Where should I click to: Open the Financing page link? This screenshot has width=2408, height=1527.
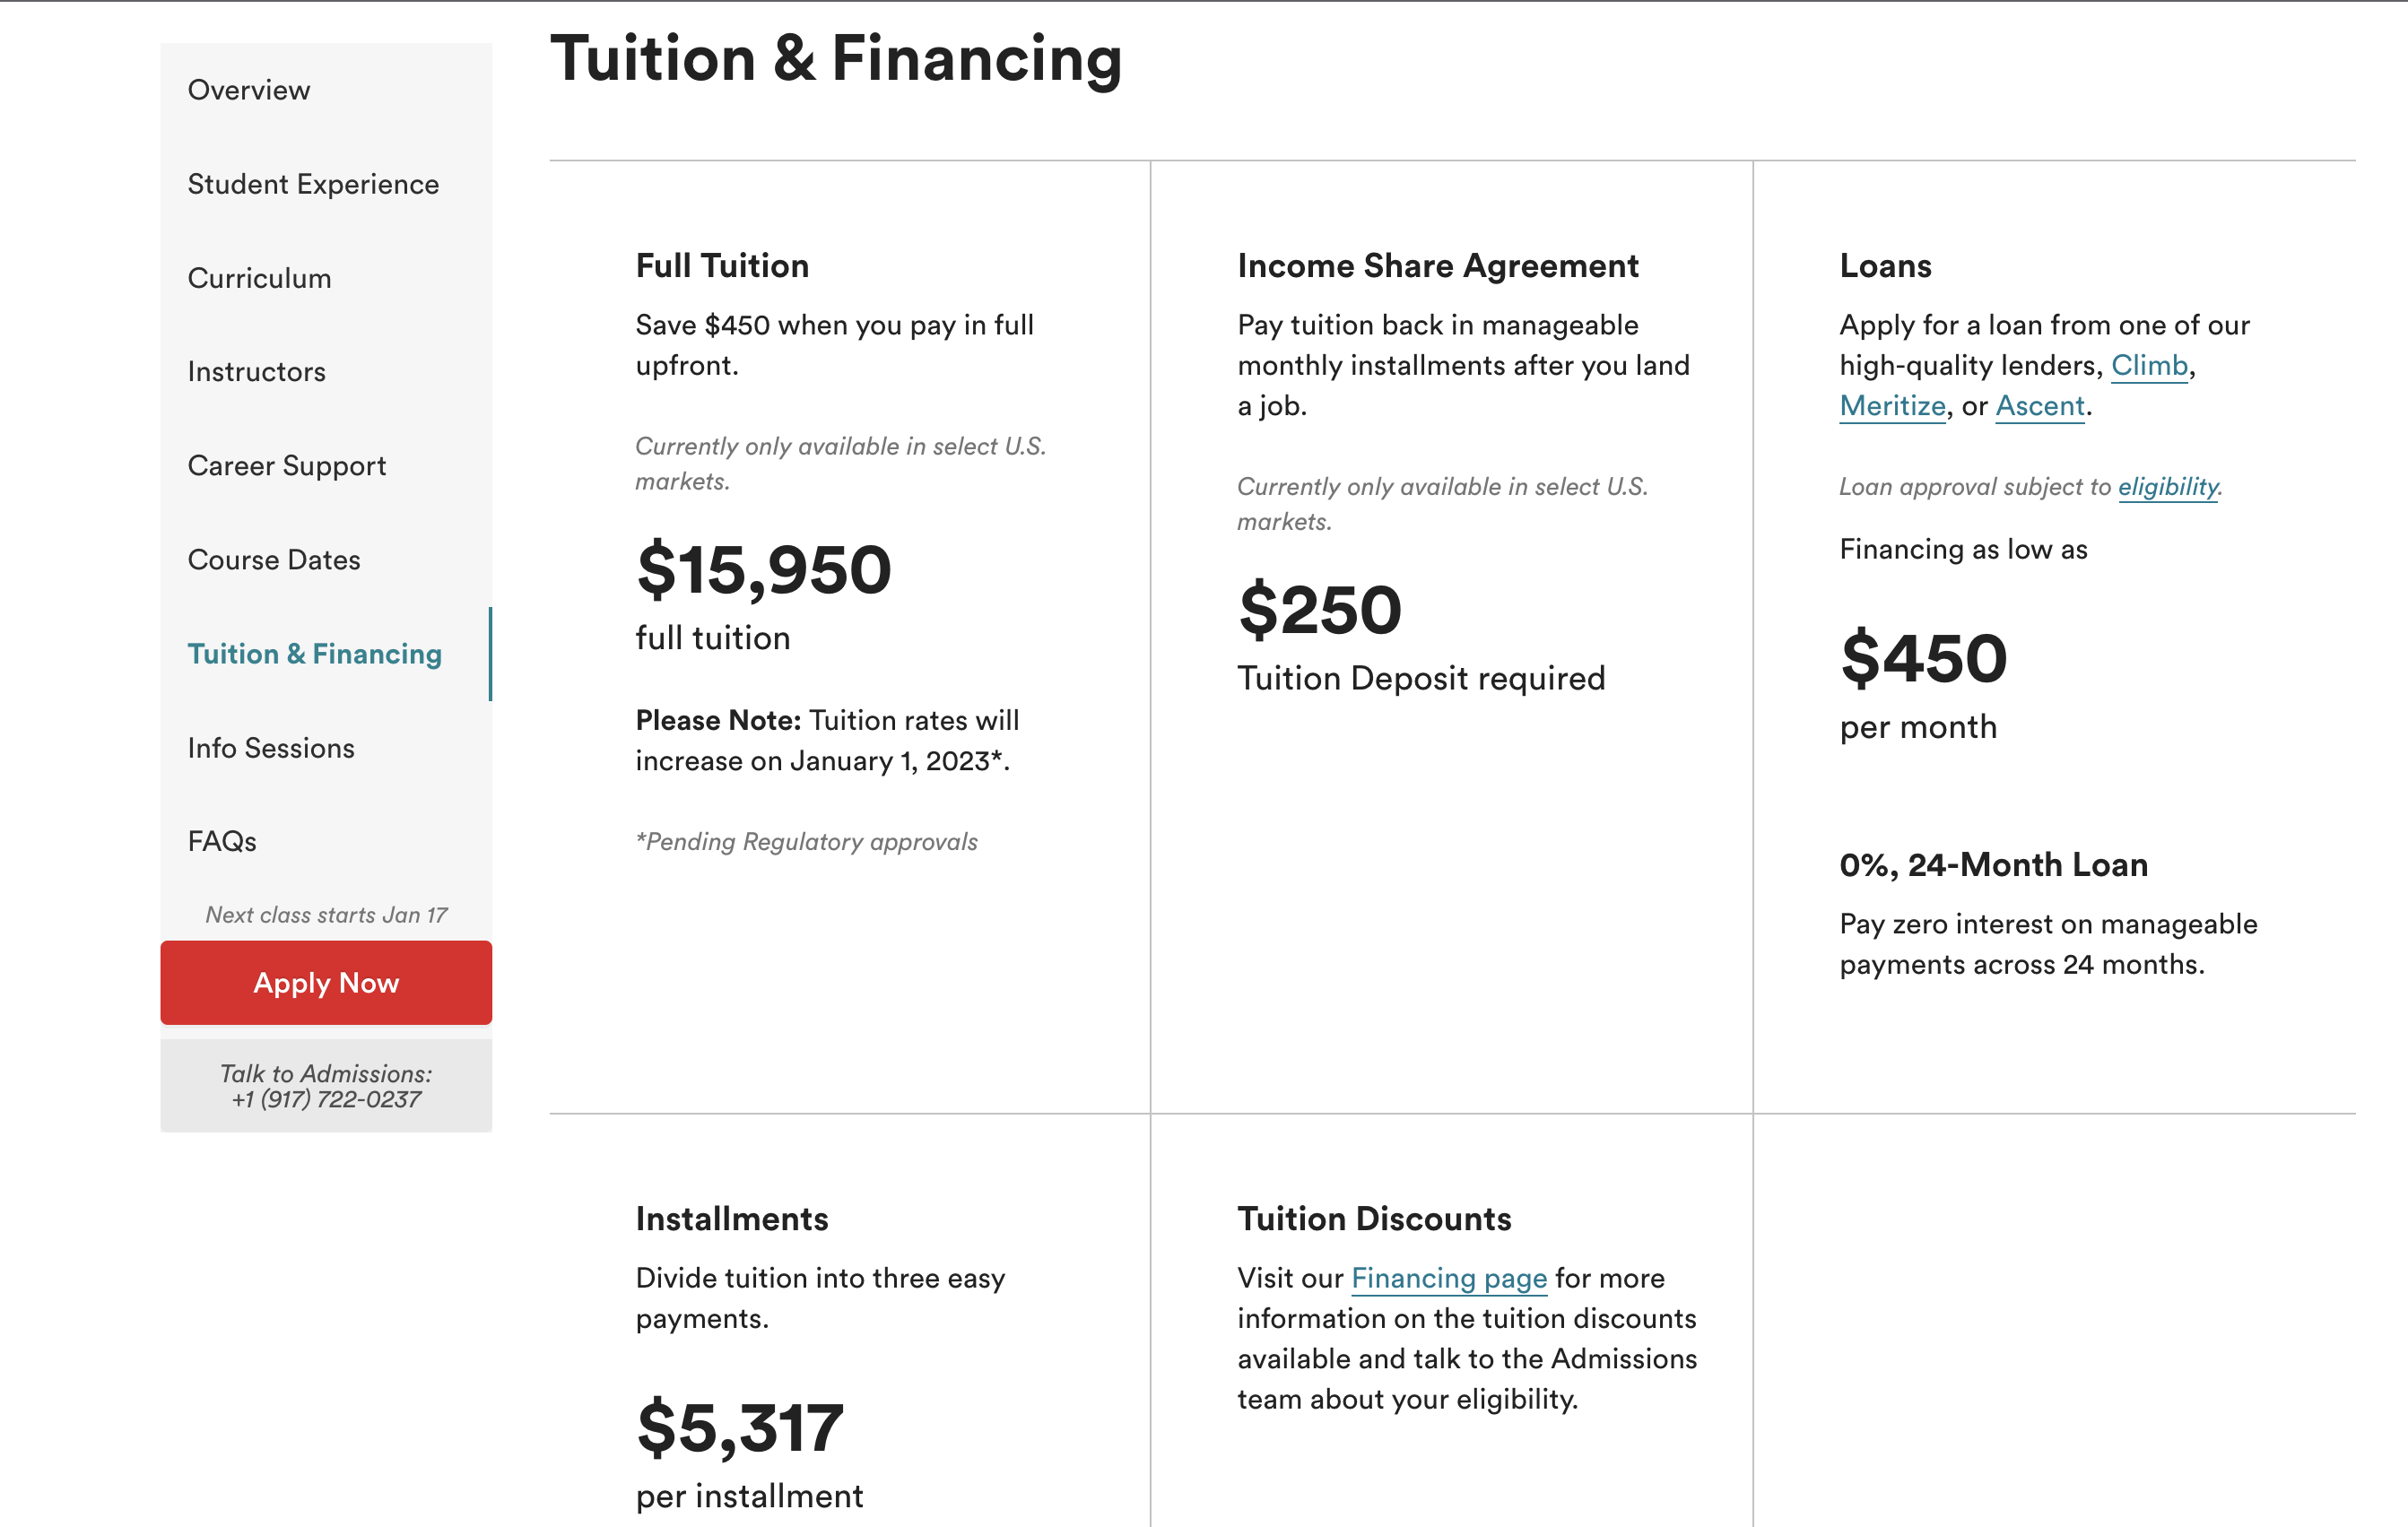click(1448, 1278)
